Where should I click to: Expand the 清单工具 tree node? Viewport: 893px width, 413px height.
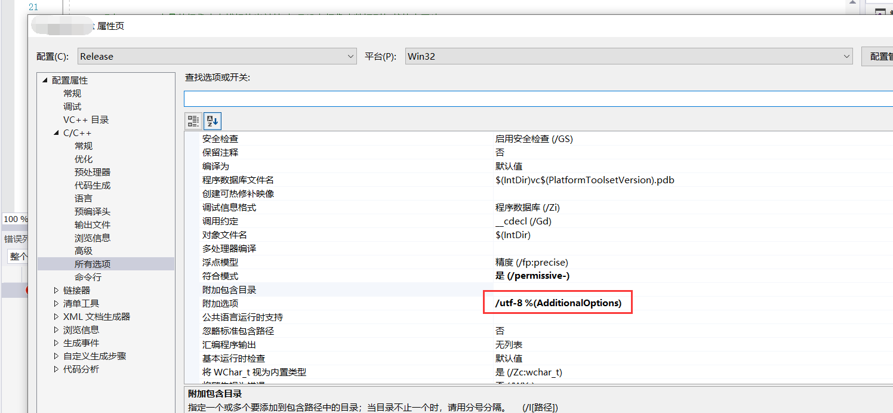pyautogui.click(x=56, y=303)
